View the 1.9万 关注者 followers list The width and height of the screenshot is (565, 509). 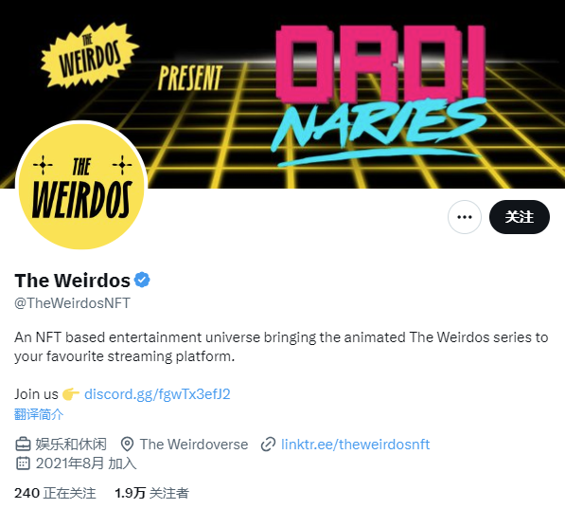pos(151,493)
